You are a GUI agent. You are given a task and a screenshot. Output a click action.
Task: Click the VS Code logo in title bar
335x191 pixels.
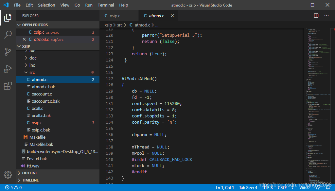click(6, 5)
